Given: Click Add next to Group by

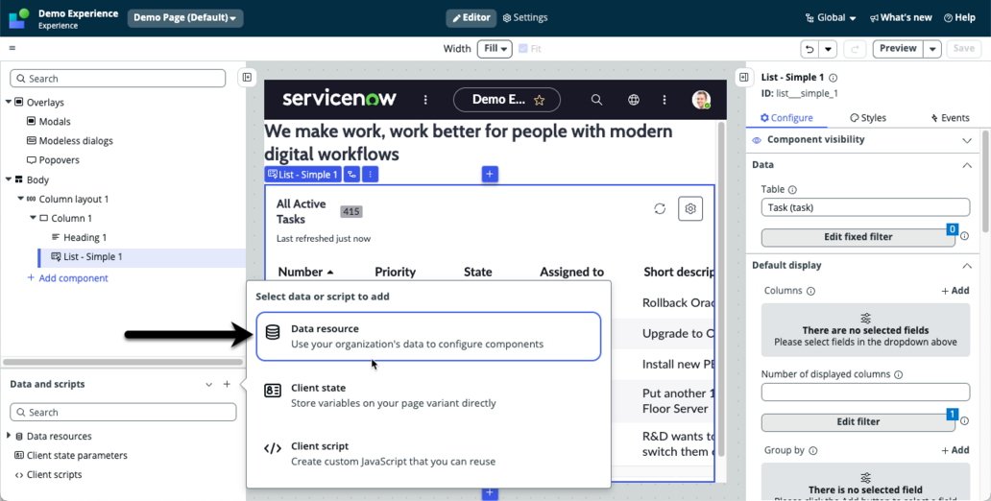Looking at the screenshot, I should [955, 450].
